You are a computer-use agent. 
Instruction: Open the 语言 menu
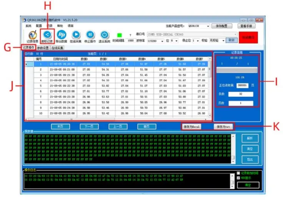pyautogui.click(x=71, y=26)
